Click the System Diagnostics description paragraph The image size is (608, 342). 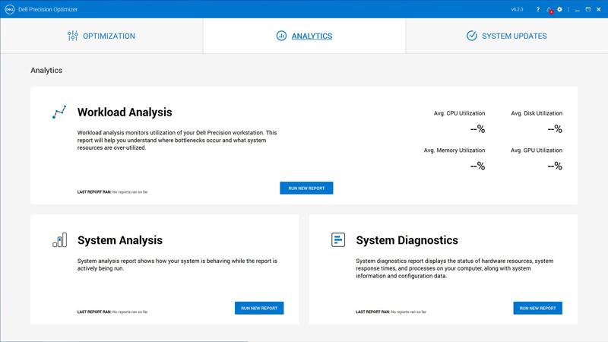[x=454, y=268]
